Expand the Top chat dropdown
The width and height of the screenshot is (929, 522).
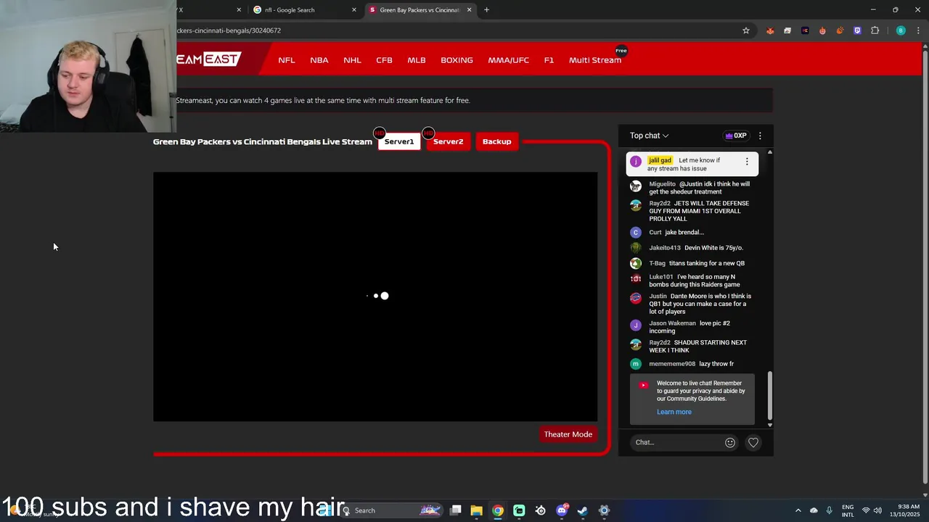[649, 136]
